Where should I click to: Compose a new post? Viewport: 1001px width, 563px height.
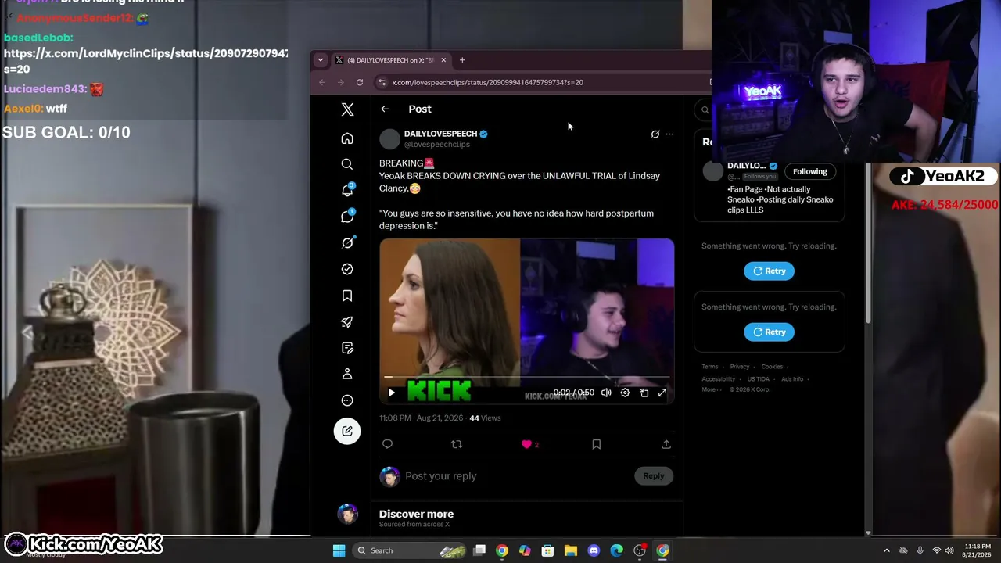[347, 431]
